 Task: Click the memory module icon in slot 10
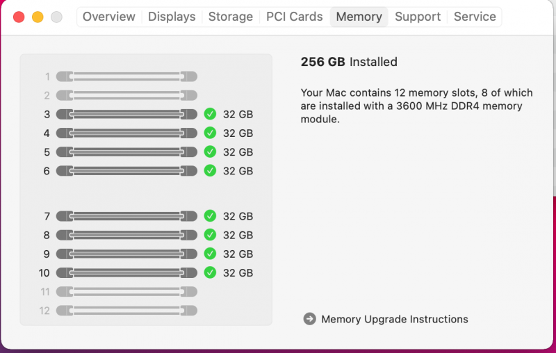[x=126, y=272]
